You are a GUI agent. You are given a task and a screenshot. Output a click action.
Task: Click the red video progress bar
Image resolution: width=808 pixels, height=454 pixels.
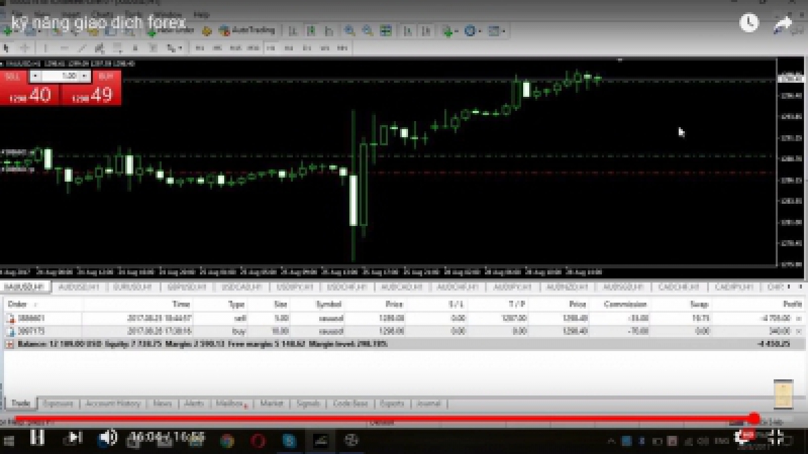click(377, 419)
